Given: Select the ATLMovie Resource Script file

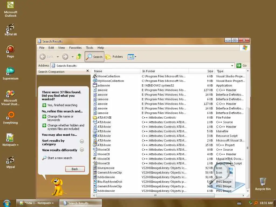Looking at the screenshot, I should 104,136.
